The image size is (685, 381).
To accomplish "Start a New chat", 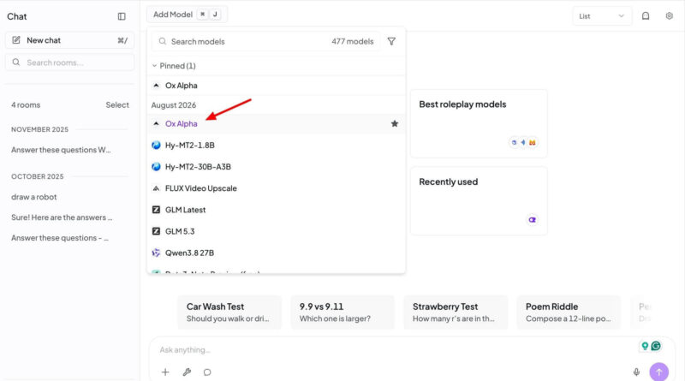I will point(69,40).
